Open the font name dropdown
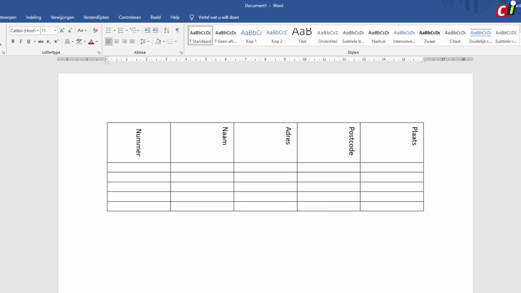The image size is (521, 293). [x=38, y=31]
